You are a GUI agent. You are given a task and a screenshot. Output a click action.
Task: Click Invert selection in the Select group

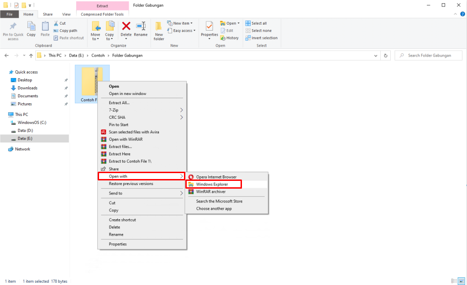[x=262, y=37]
